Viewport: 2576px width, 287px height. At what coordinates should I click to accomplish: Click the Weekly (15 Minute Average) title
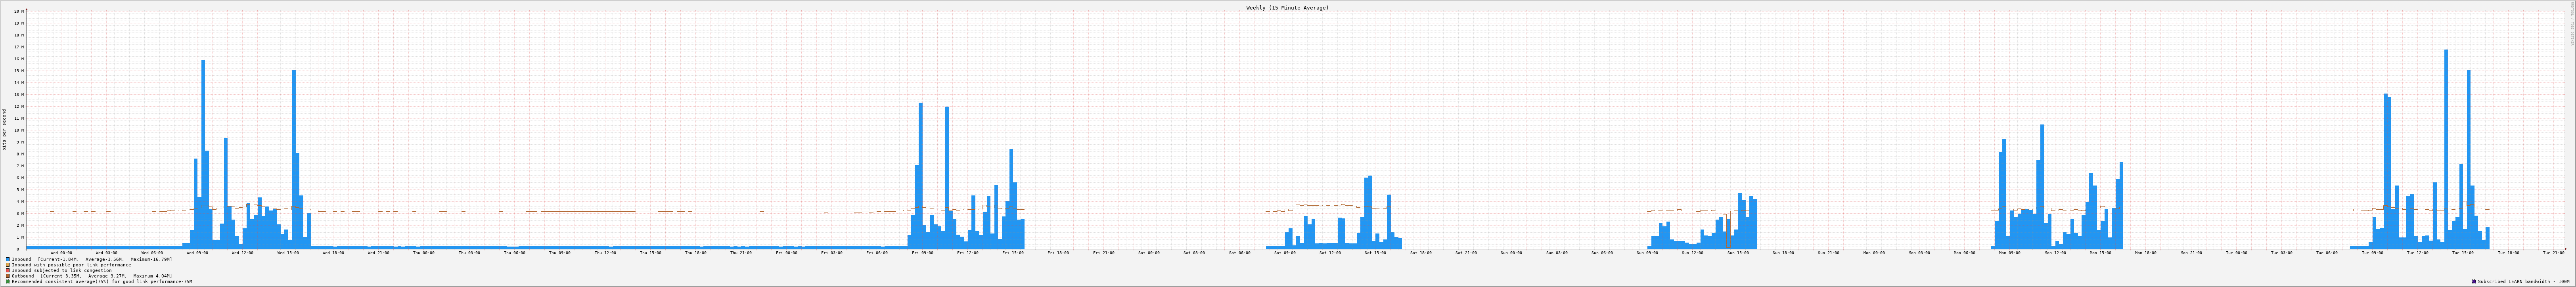pos(1287,7)
